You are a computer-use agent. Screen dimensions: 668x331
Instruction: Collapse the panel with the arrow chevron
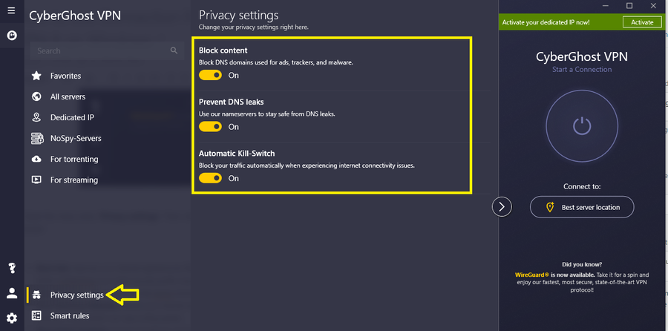[x=502, y=207]
